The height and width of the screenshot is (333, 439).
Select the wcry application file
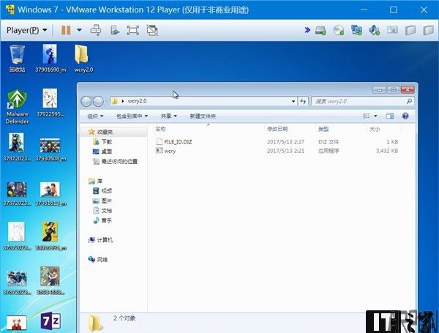pos(170,151)
